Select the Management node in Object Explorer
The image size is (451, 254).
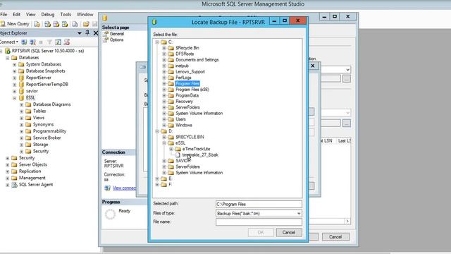tap(32, 178)
